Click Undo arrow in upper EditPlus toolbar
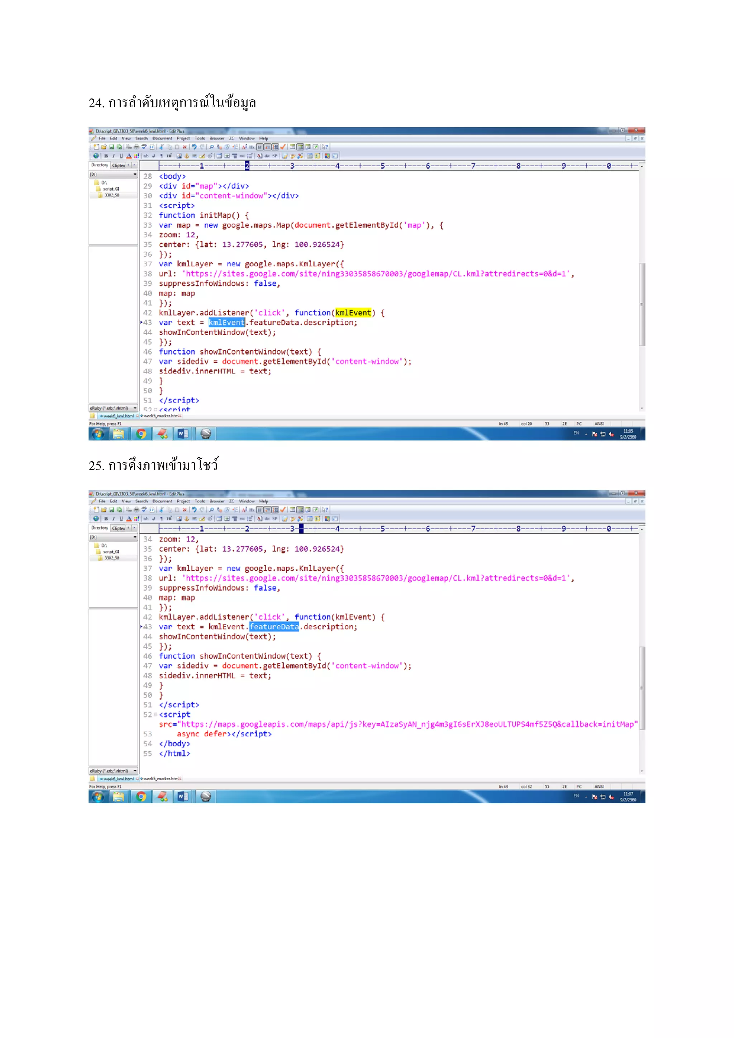 pos(194,147)
